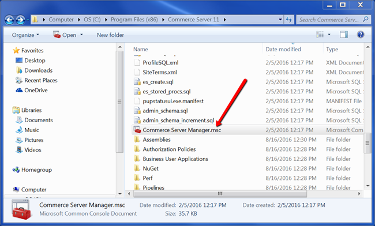This screenshot has width=375, height=226.
Task: Select the Commerce Server Manager.msc filename
Action: coord(182,130)
